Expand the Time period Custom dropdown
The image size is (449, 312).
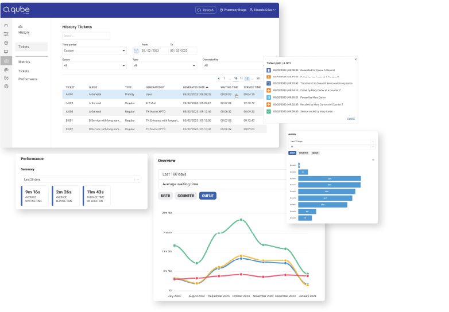(x=94, y=50)
